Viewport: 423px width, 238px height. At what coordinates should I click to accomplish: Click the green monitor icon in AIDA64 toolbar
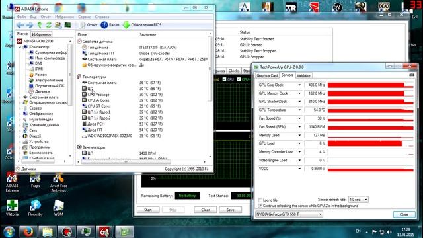pos(67,25)
